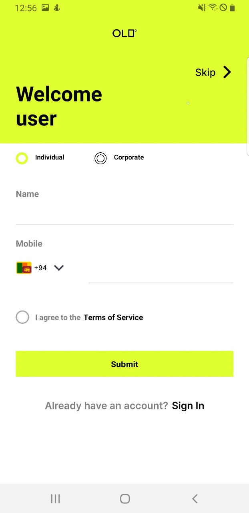Select the Individual account type
The image size is (249, 513).
point(22,158)
